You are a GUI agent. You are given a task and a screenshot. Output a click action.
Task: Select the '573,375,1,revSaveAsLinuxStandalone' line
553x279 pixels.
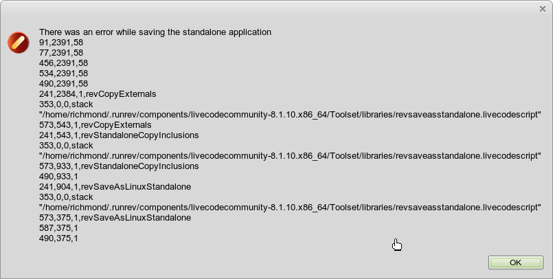(x=115, y=218)
